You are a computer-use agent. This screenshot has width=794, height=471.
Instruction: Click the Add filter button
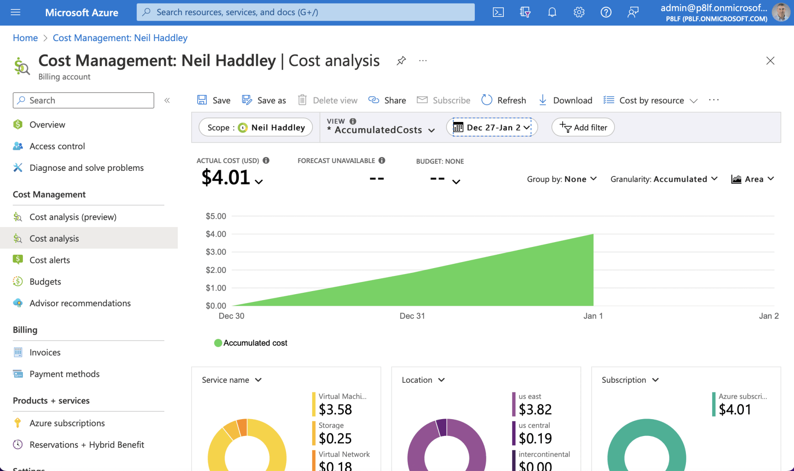(583, 127)
